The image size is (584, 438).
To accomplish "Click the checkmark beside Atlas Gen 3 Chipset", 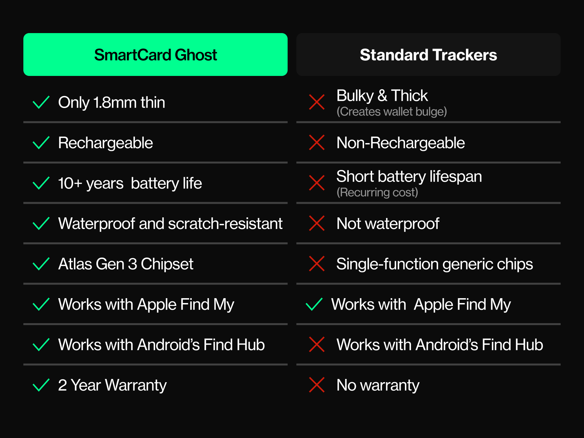I will [x=41, y=264].
